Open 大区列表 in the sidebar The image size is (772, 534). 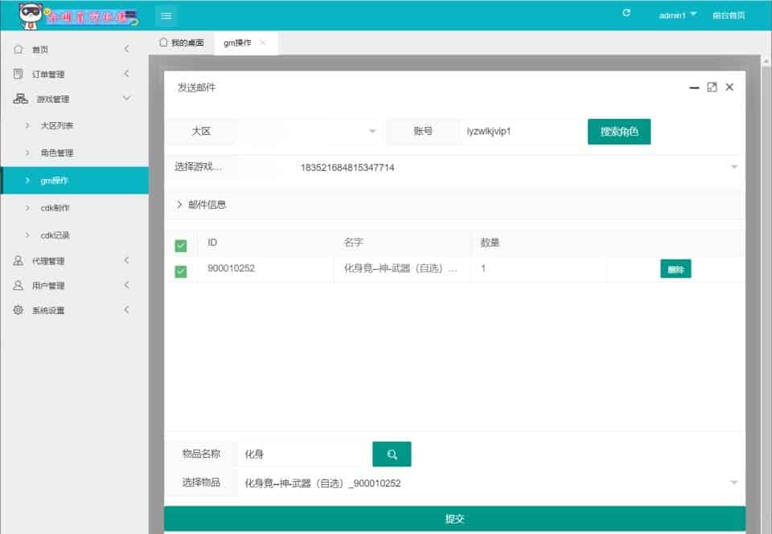click(74, 125)
